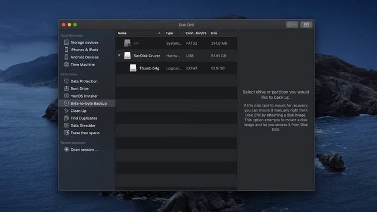
Task: Click the Time Machine clock icon
Action: tap(67, 64)
